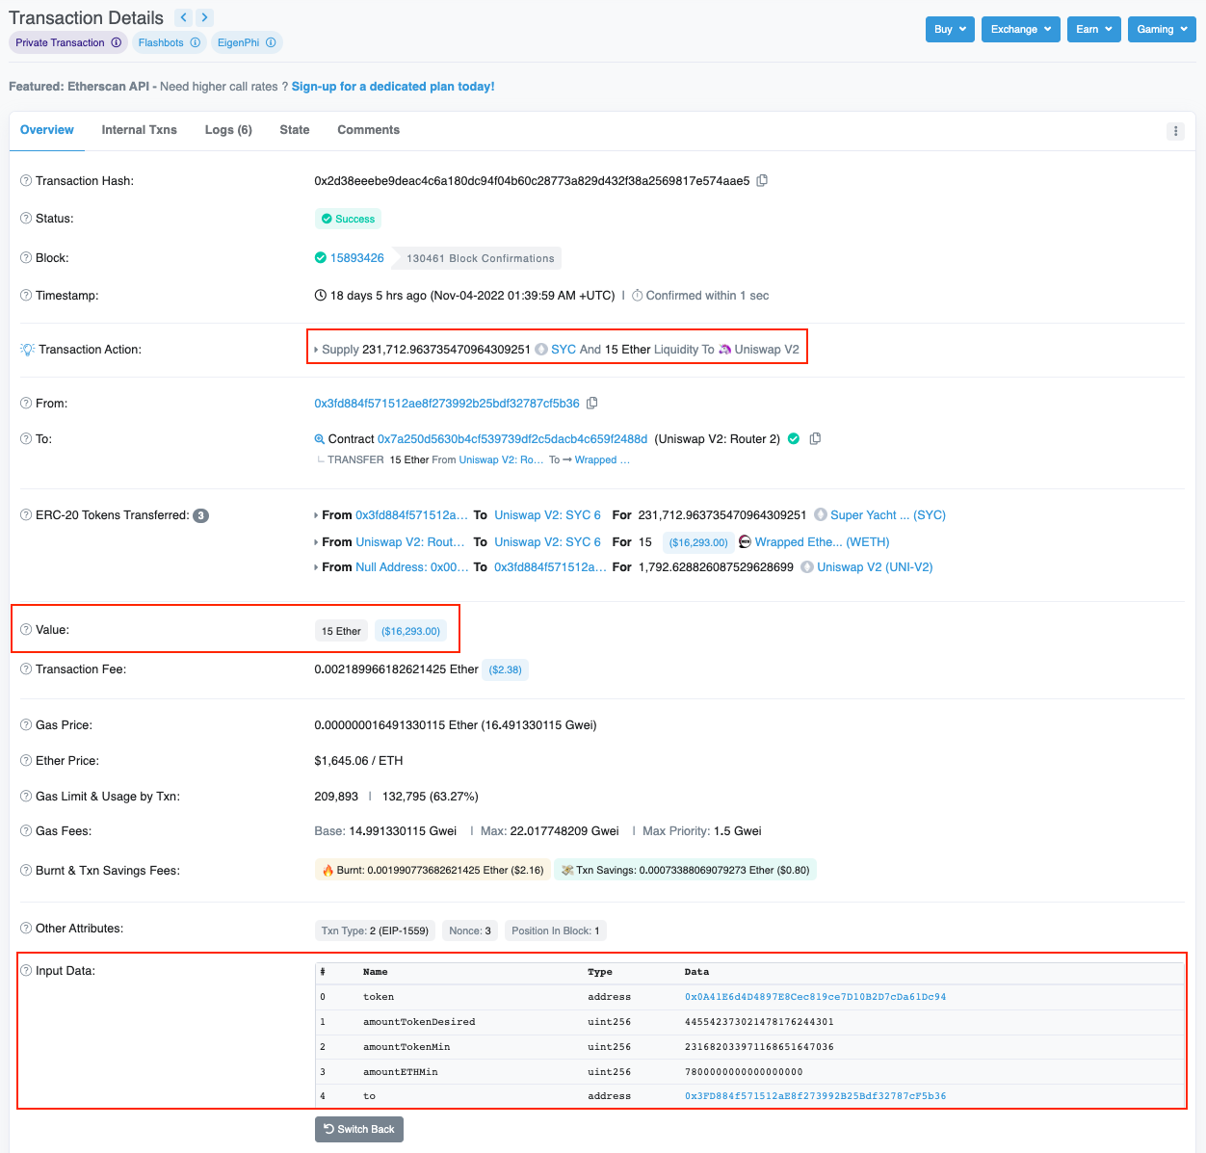Click magnifier icon next to Contract address

tap(320, 439)
